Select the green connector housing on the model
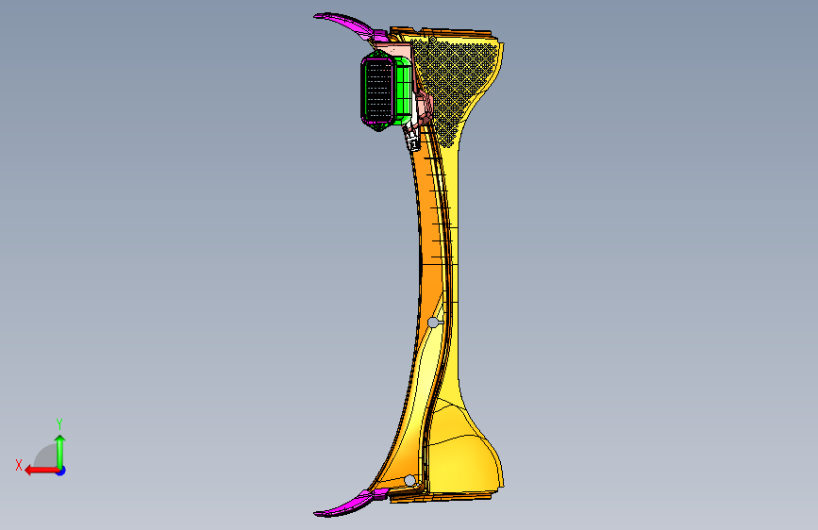The image size is (818, 530). 402,91
